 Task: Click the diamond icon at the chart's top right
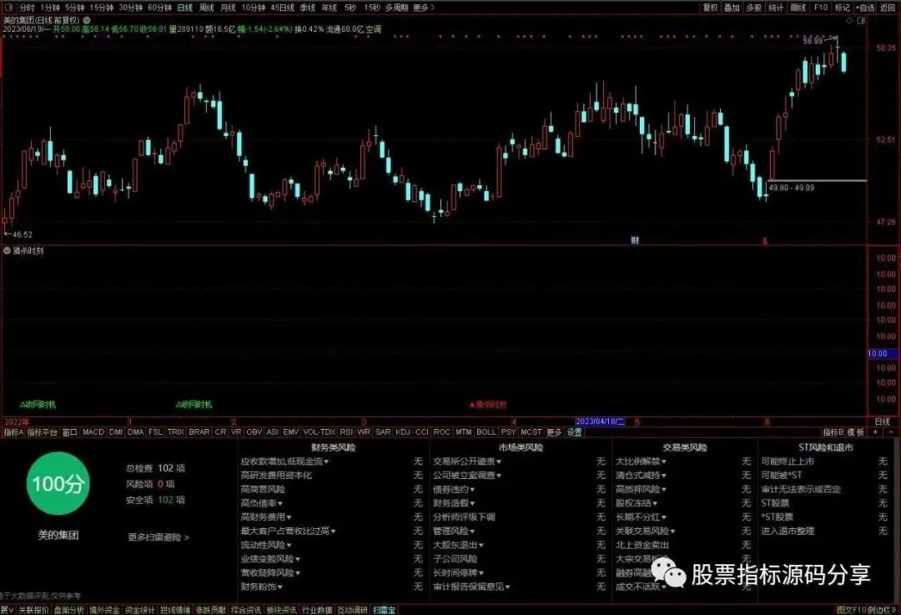(x=849, y=21)
